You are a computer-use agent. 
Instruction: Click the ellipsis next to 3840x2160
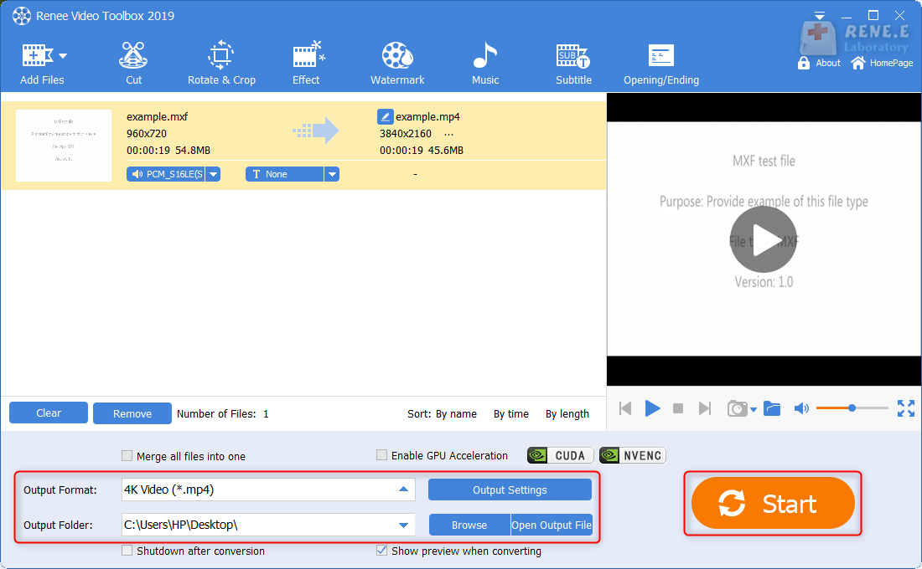tap(448, 134)
